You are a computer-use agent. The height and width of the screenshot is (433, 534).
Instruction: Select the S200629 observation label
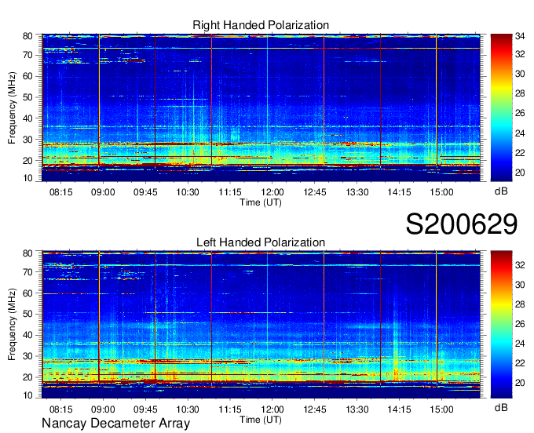point(462,224)
